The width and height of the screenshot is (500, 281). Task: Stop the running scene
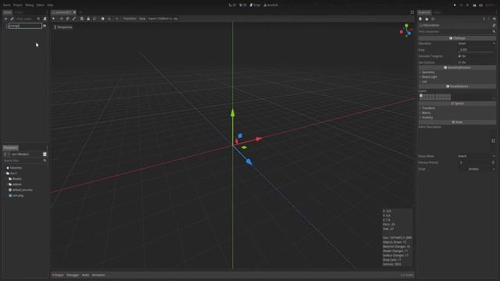467,5
